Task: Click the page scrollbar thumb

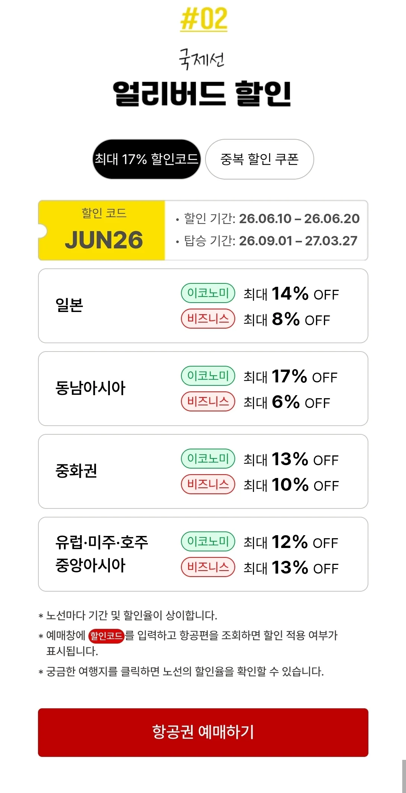Action: (404, 776)
